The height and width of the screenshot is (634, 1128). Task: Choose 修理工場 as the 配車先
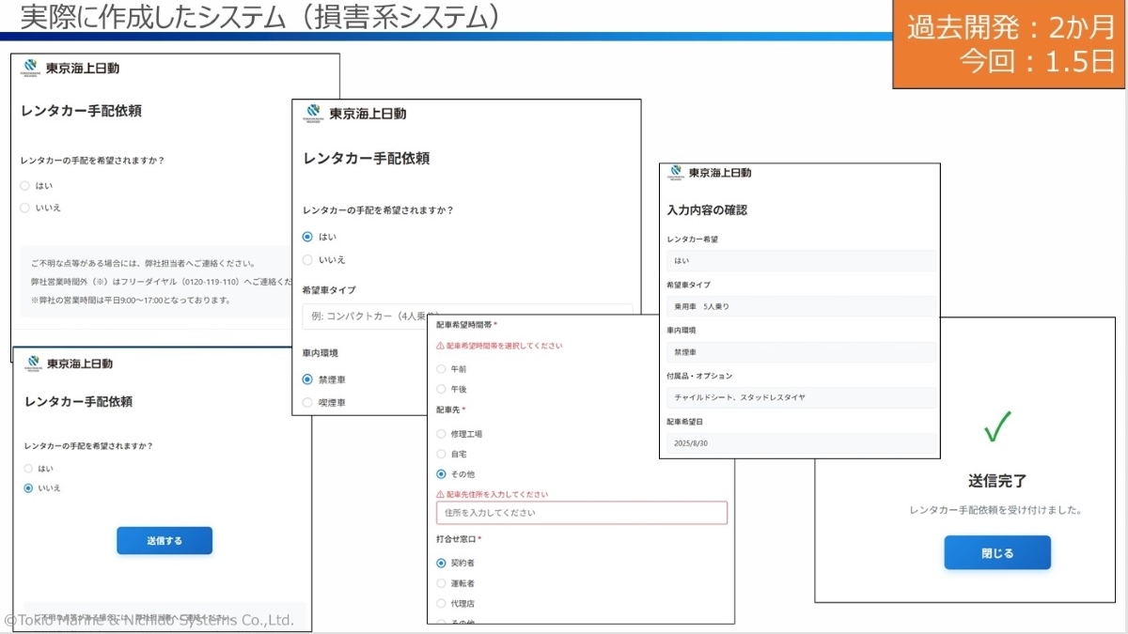(441, 434)
